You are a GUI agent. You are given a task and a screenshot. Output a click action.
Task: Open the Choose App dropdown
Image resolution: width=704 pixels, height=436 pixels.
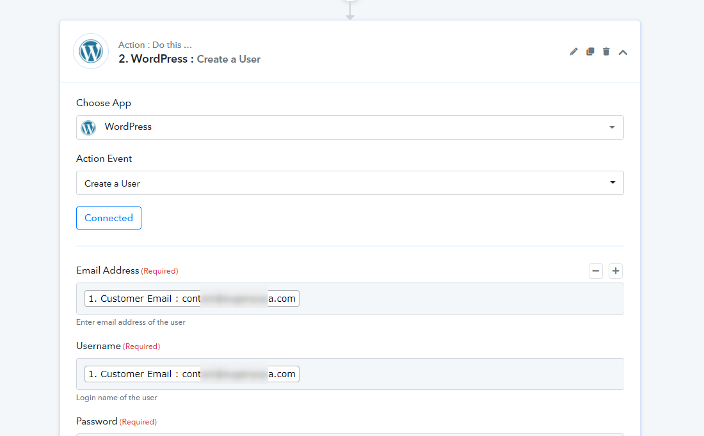pyautogui.click(x=349, y=127)
